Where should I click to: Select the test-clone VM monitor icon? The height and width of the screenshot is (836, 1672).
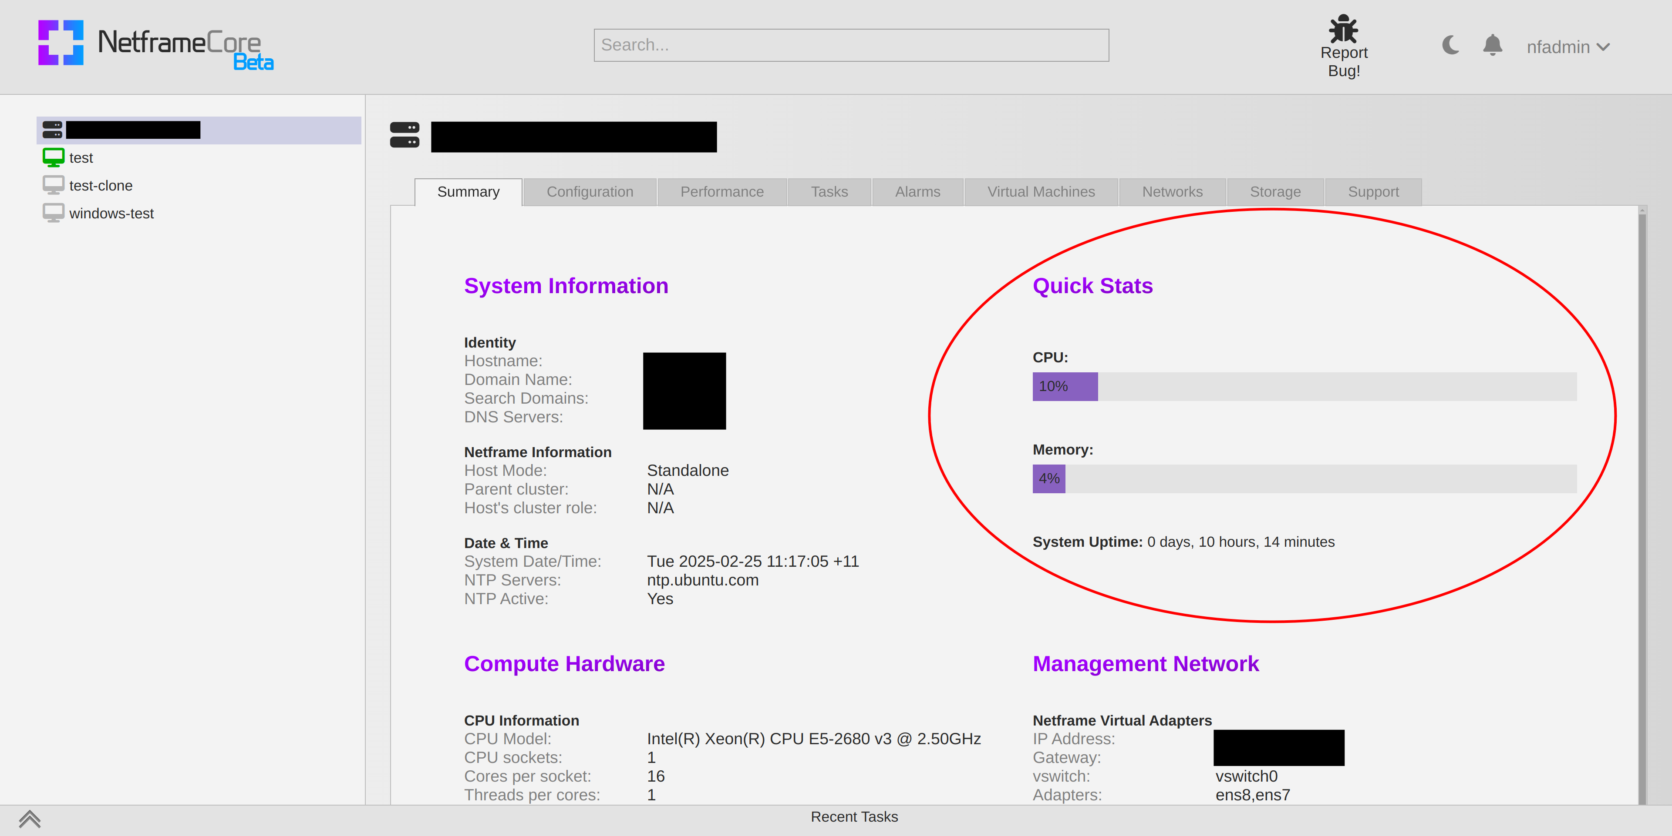[x=53, y=185]
